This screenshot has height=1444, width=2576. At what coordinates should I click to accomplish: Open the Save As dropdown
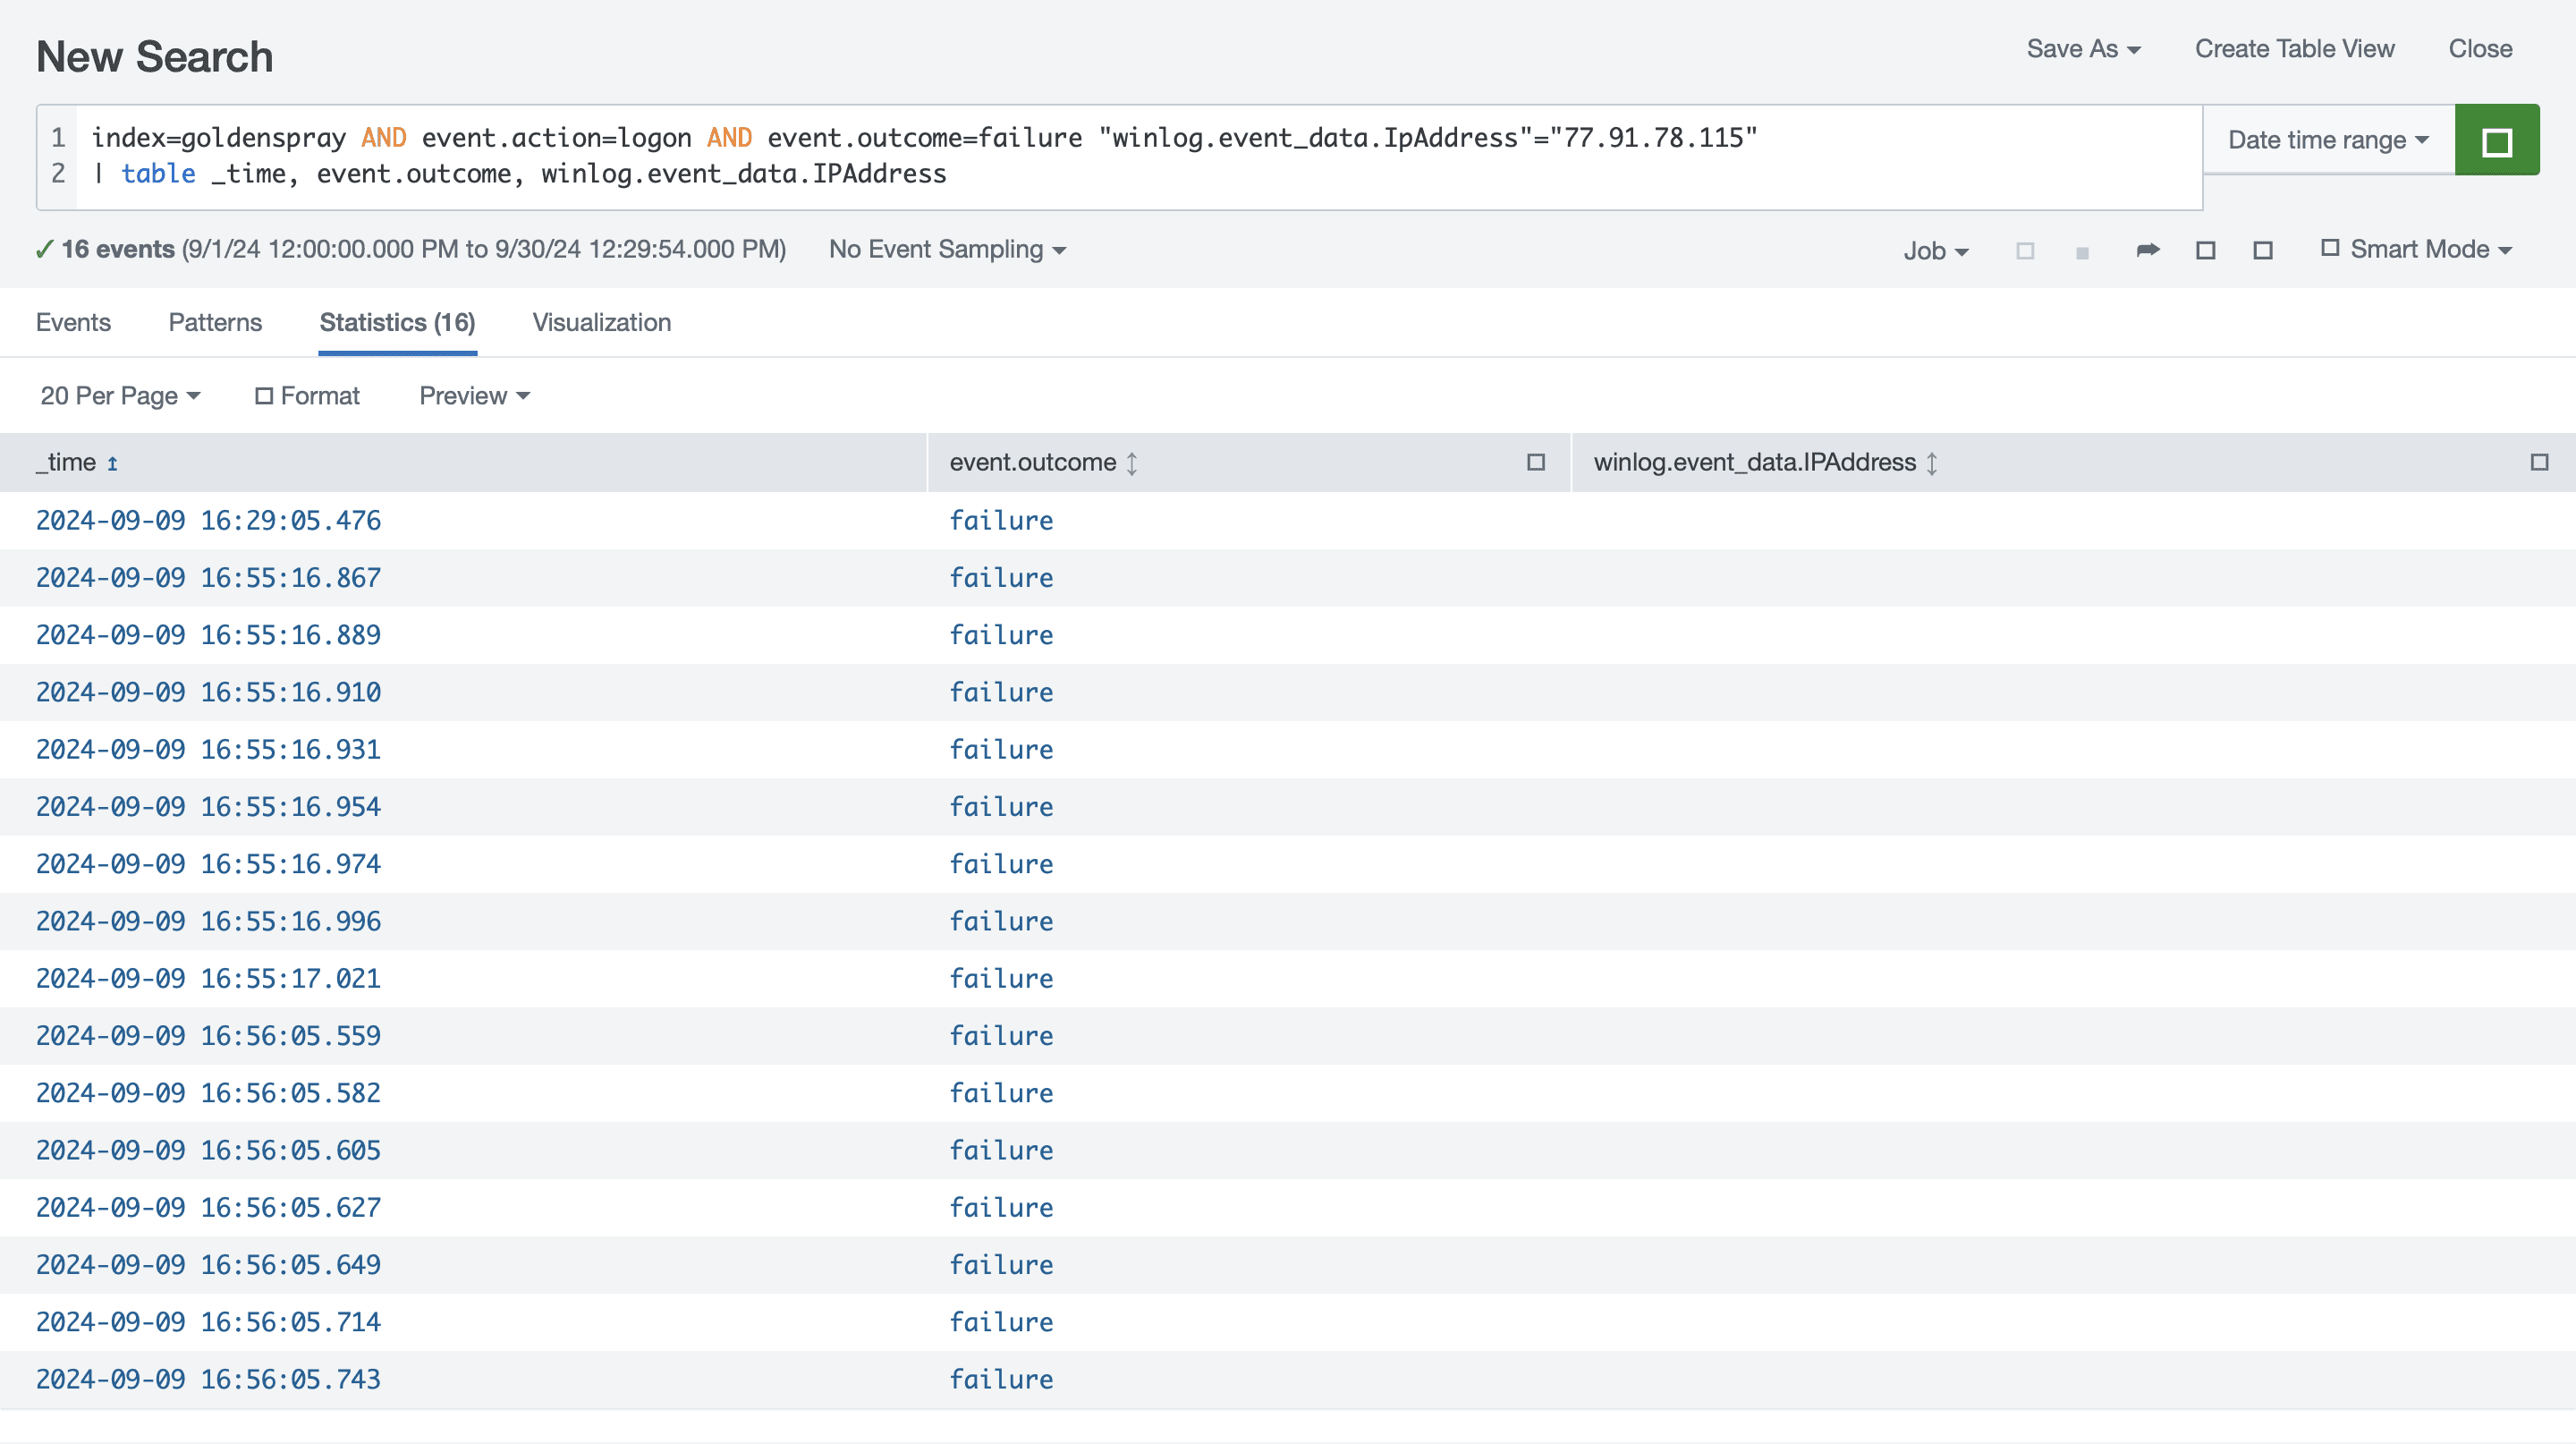tap(2083, 49)
